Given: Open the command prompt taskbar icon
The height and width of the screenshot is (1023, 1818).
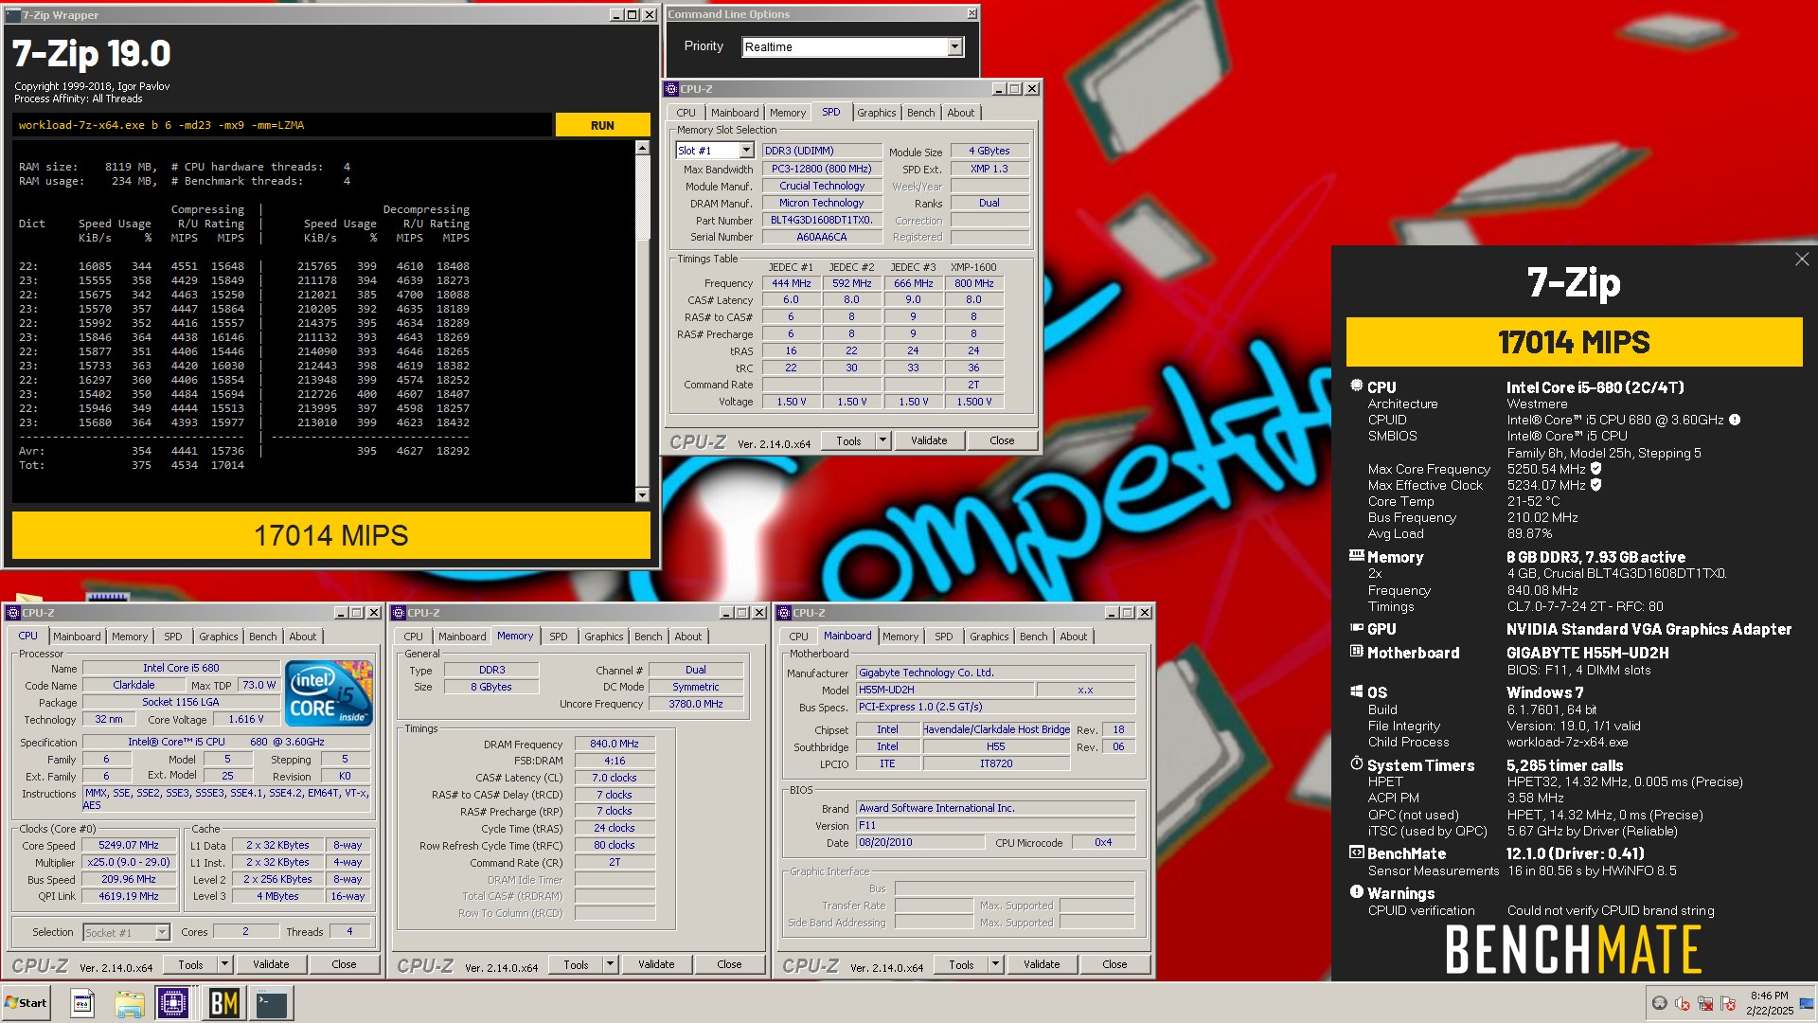Looking at the screenshot, I should [x=272, y=1003].
